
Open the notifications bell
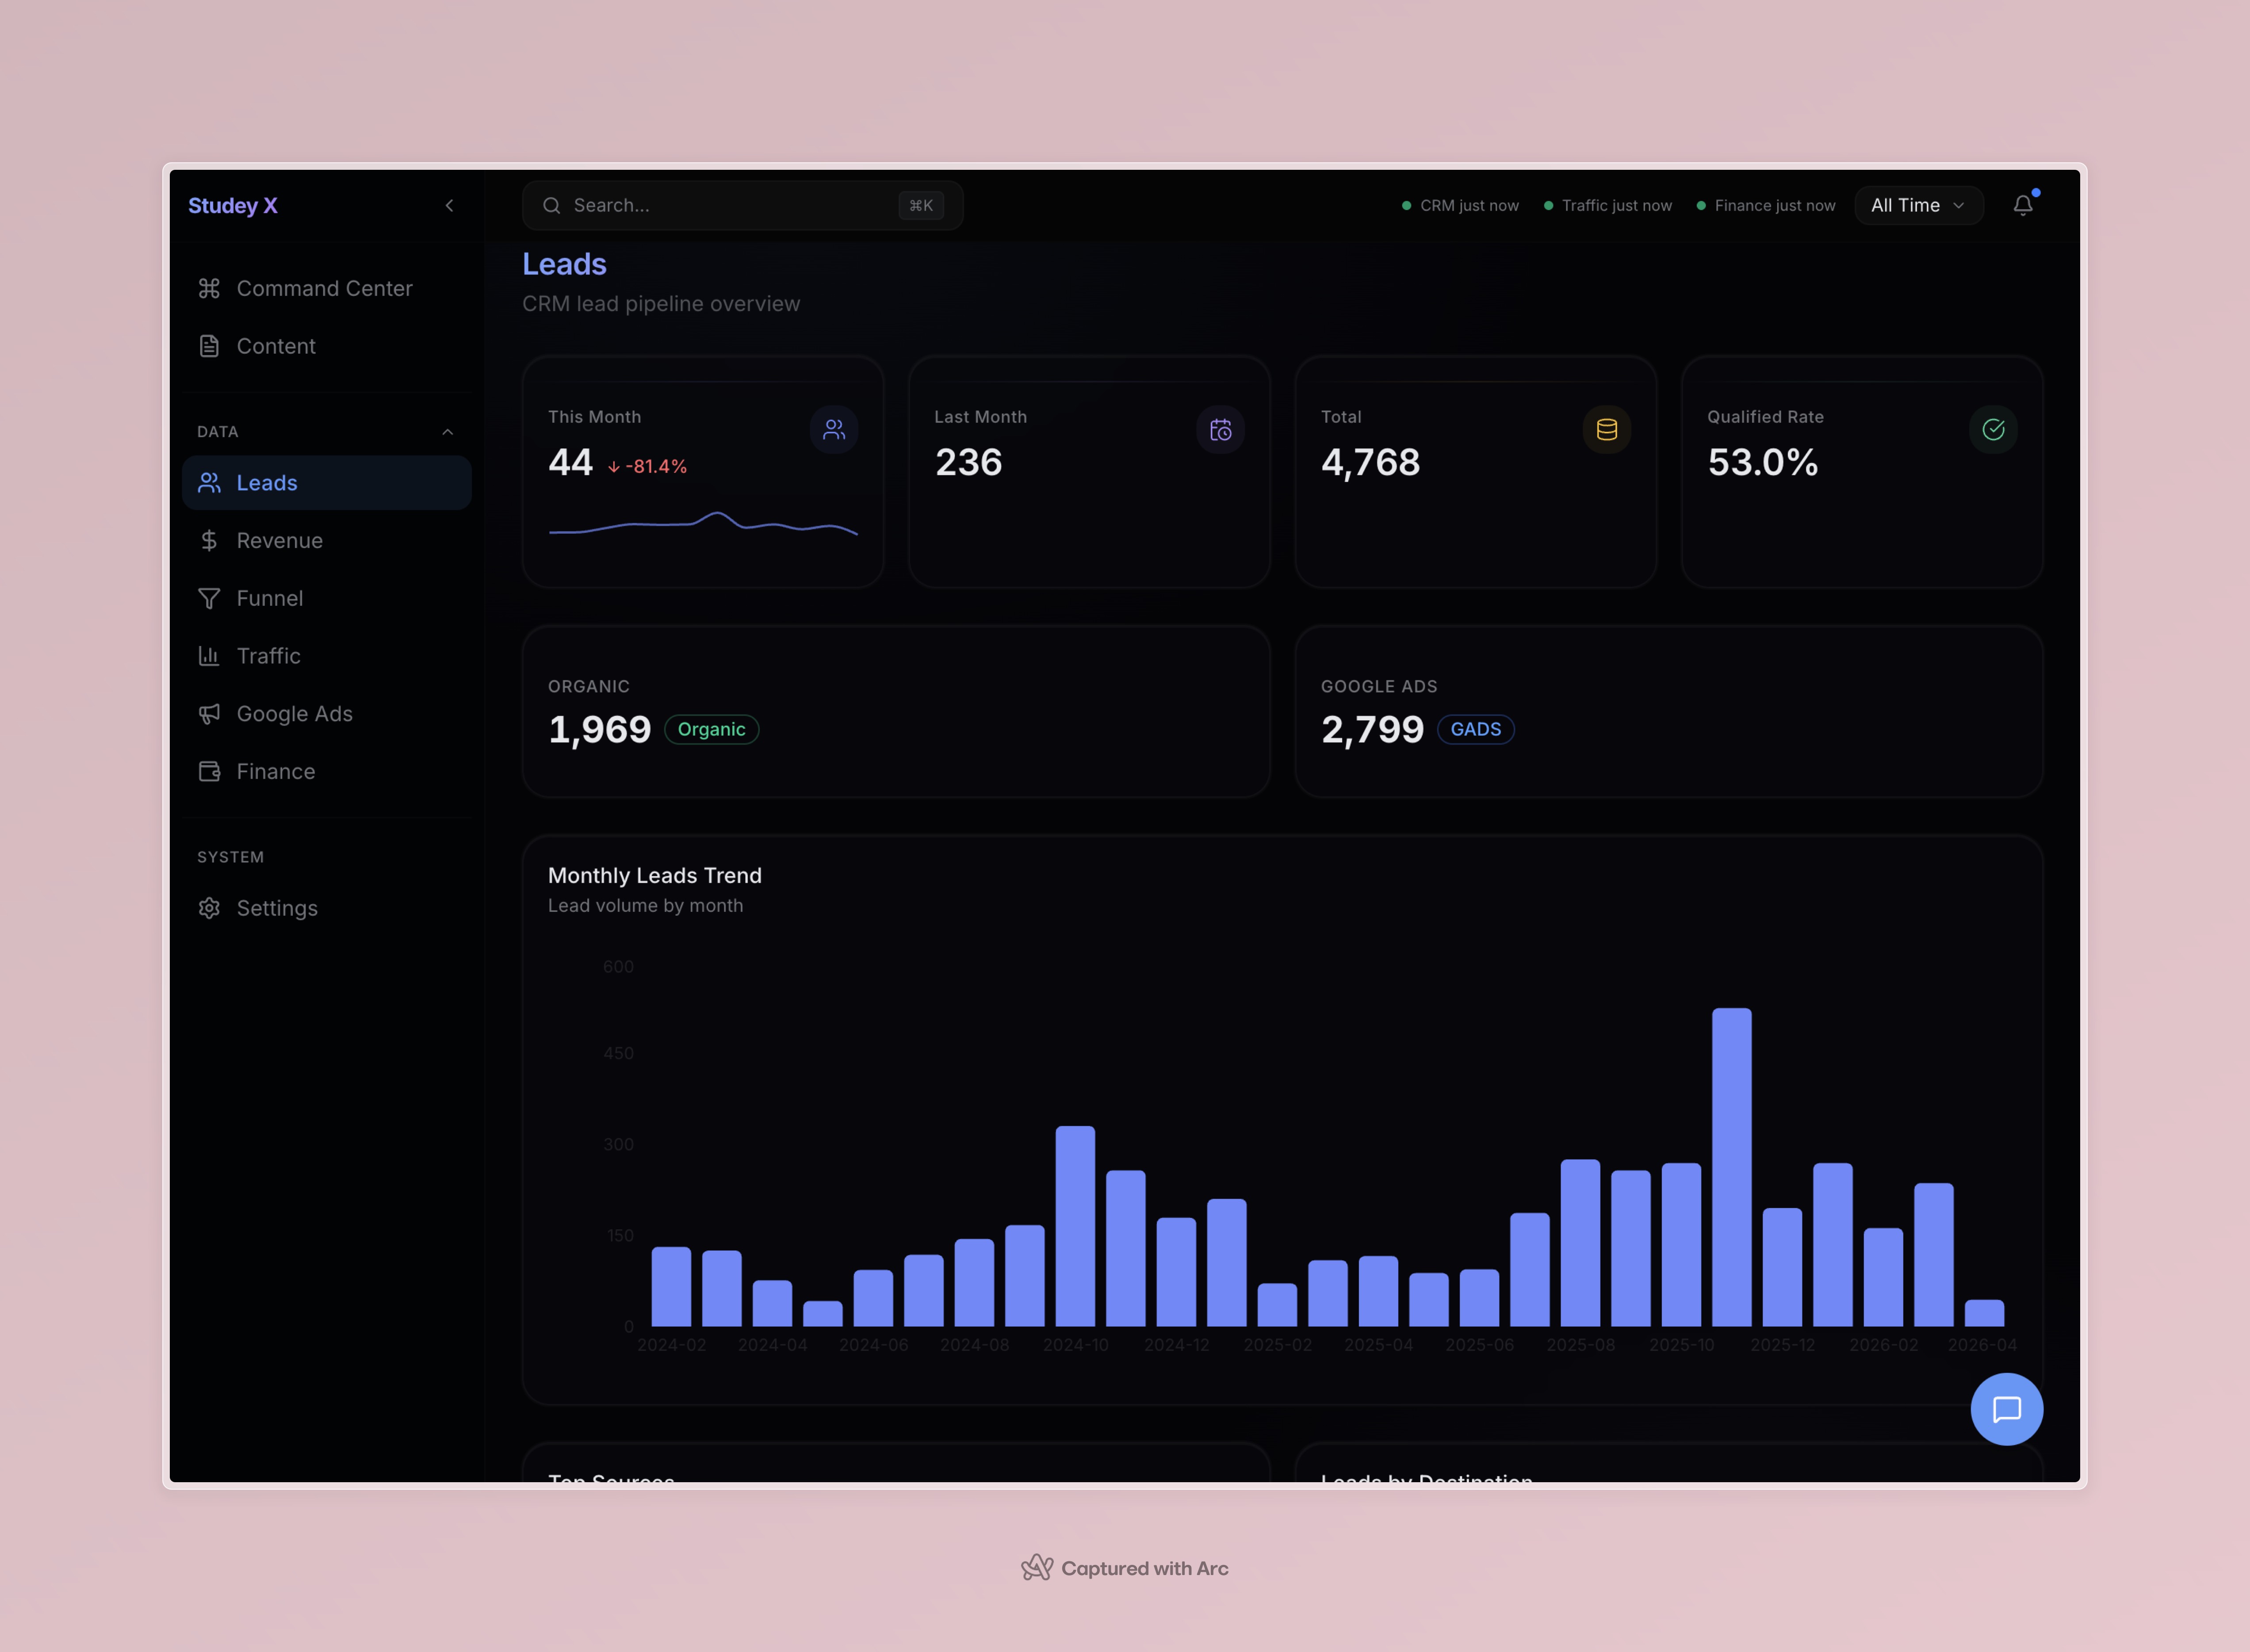coord(2022,205)
